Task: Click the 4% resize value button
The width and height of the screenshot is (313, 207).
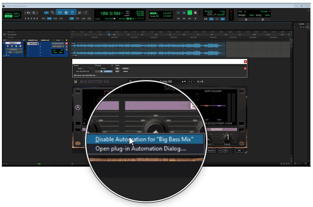Action: pos(239,151)
